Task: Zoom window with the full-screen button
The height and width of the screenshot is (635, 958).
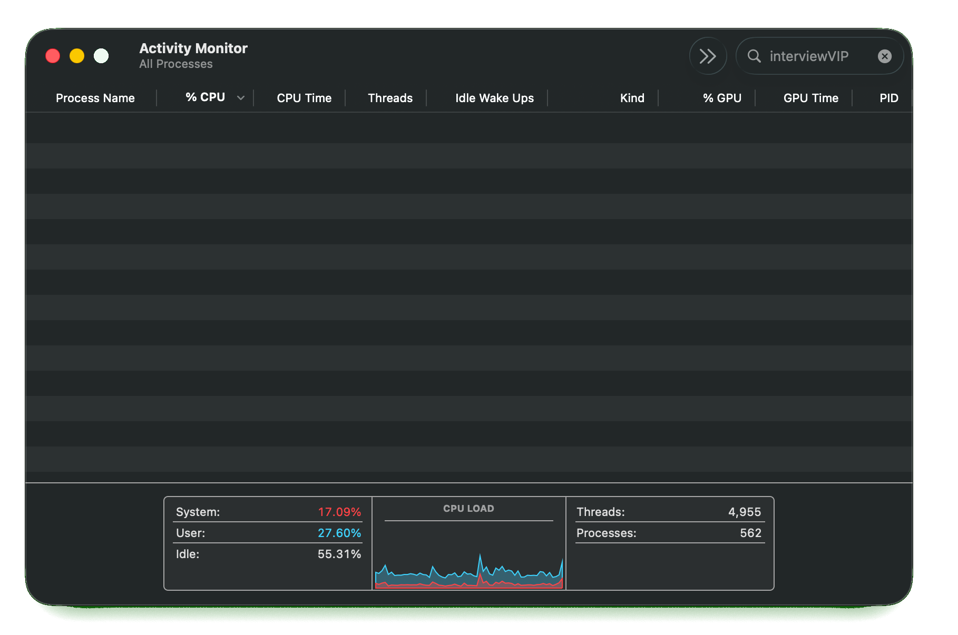Action: pyautogui.click(x=101, y=56)
